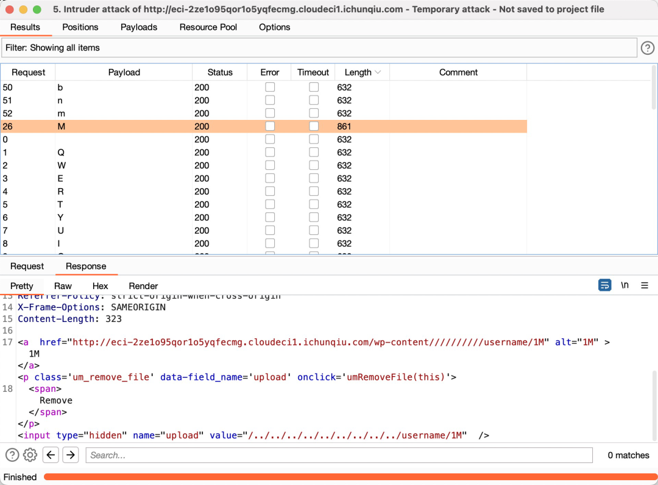658x485 pixels.
Task: Select request 2 row with payload W
Action: click(264, 165)
